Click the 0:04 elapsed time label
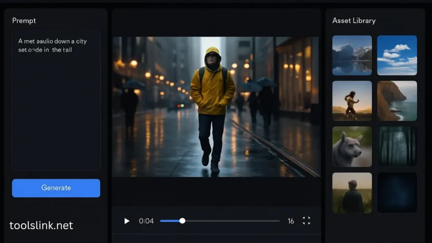432x243 pixels. pyautogui.click(x=146, y=221)
